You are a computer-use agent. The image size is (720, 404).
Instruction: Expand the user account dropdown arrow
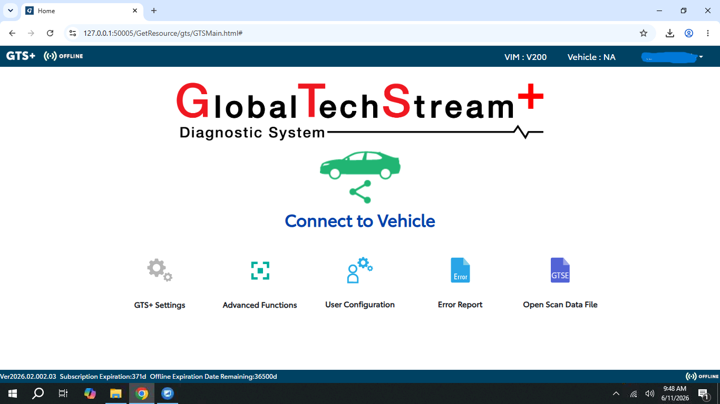coord(701,57)
